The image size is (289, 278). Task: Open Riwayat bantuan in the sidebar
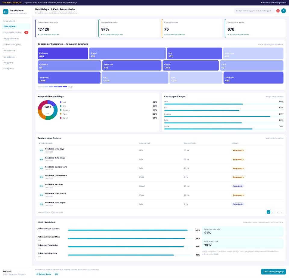point(16,39)
